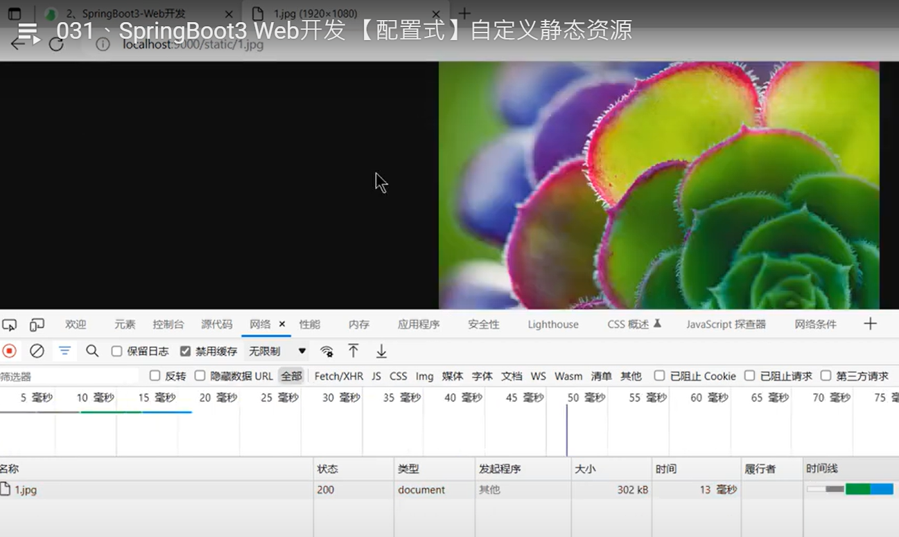Open the 无限制 throttling dropdown
This screenshot has width=899, height=537.
(277, 352)
